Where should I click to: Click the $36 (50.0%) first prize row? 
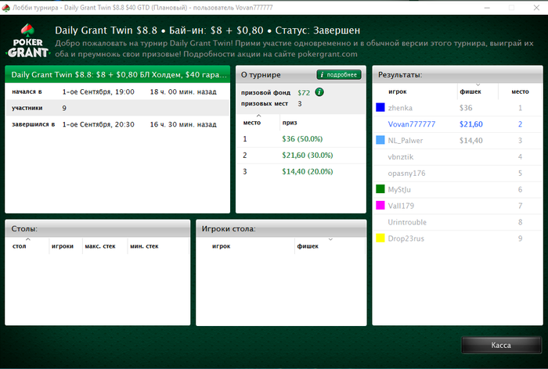[x=301, y=139]
